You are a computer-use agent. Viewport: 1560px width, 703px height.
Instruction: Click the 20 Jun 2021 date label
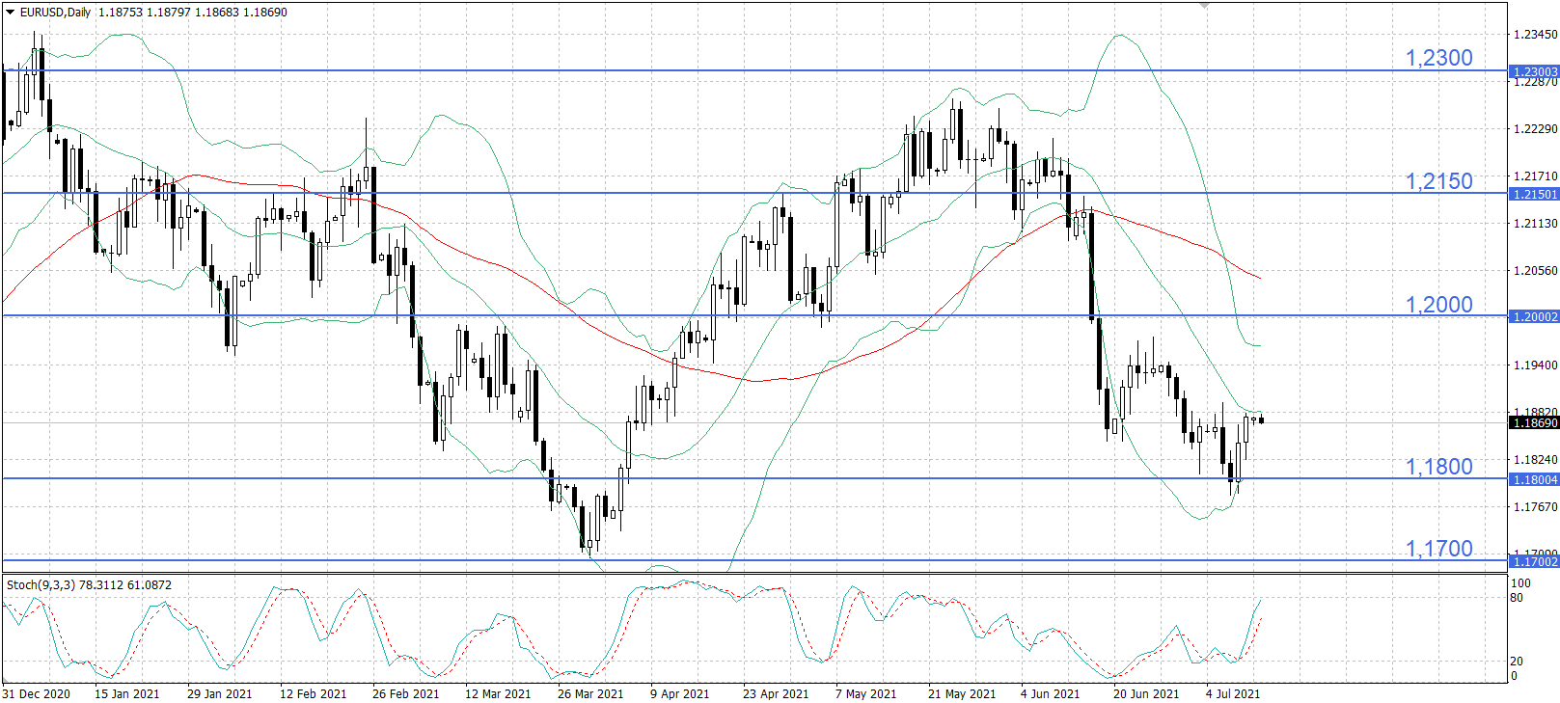[1146, 693]
